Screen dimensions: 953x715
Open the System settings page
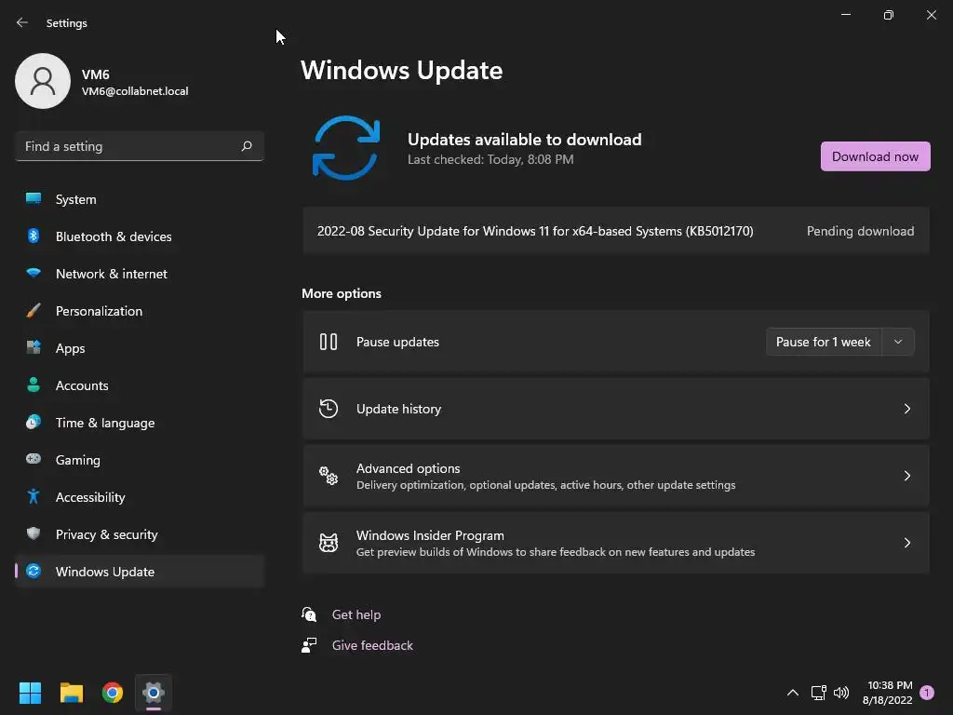[75, 199]
